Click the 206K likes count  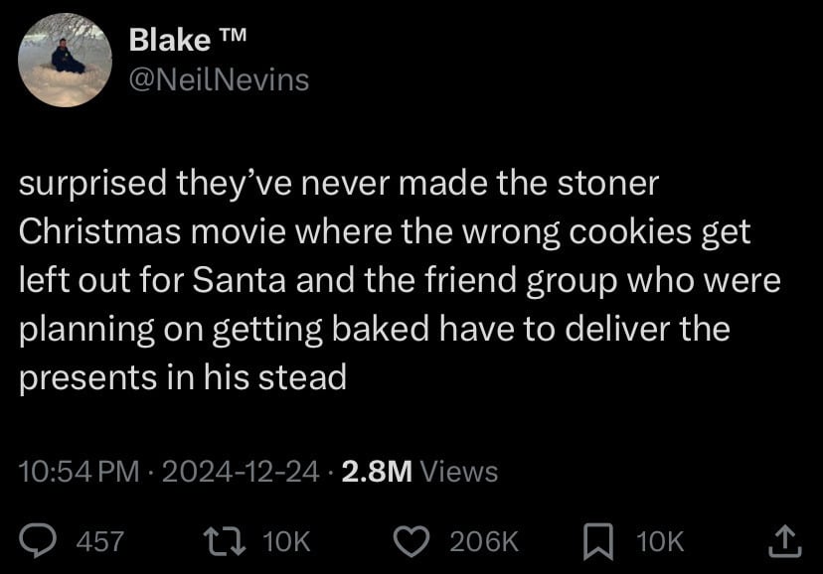(484, 541)
